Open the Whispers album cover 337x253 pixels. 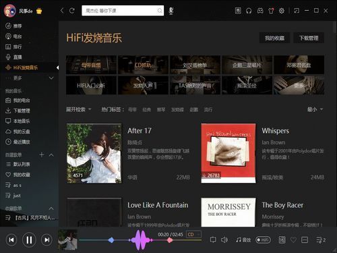point(228,153)
